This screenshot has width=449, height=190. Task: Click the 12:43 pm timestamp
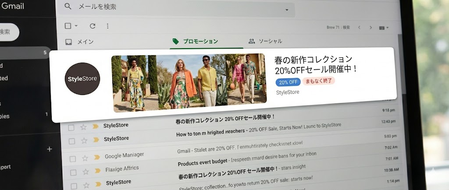(388, 121)
